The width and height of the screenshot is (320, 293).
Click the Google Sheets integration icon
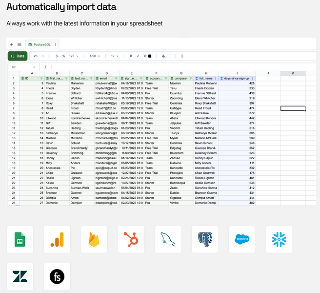20,239
